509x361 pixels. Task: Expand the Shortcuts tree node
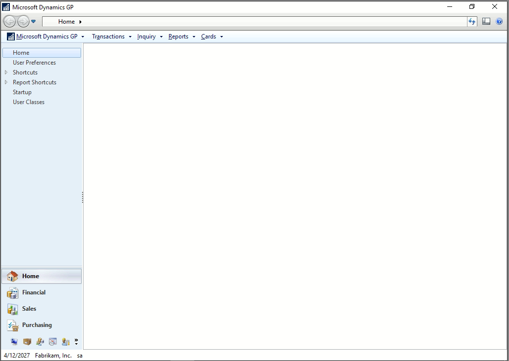click(6, 72)
